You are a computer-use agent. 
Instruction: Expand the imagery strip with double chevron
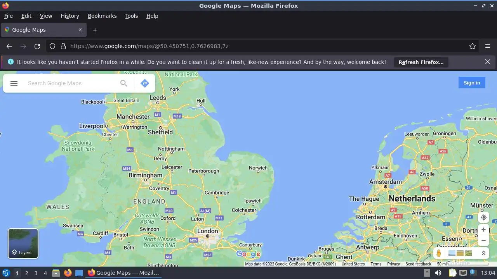pyautogui.click(x=483, y=253)
